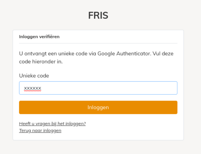This screenshot has height=154, width=201.
Task: Open the 'Heeft u vragen bij het inloggen?' link
Action: coord(52,123)
